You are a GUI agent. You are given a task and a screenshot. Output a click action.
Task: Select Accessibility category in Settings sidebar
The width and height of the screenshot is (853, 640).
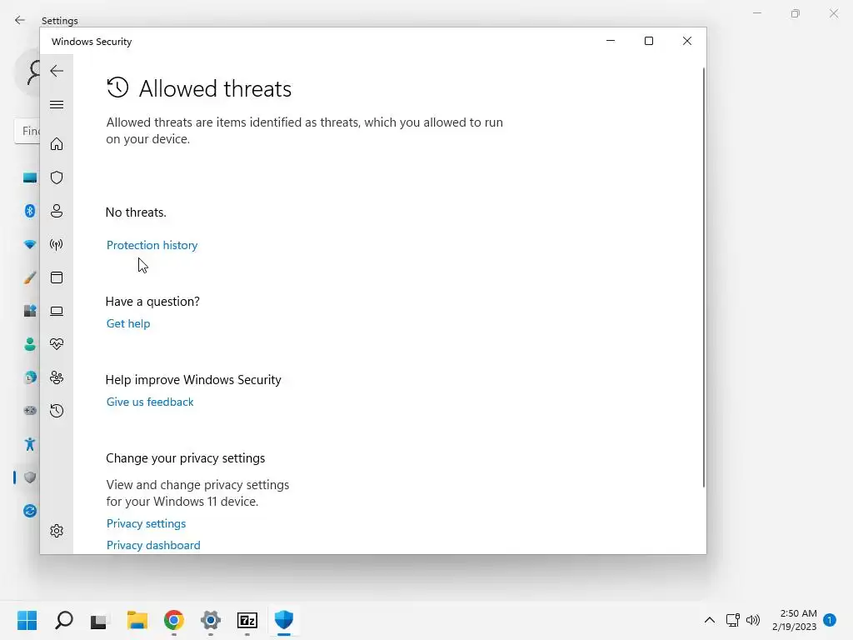coord(30,444)
